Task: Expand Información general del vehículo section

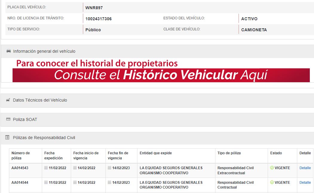Action: [44, 51]
